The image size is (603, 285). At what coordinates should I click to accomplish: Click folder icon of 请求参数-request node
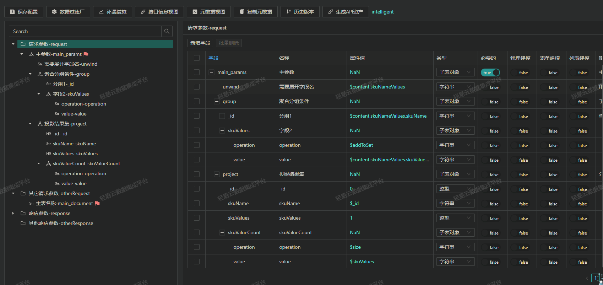23,44
